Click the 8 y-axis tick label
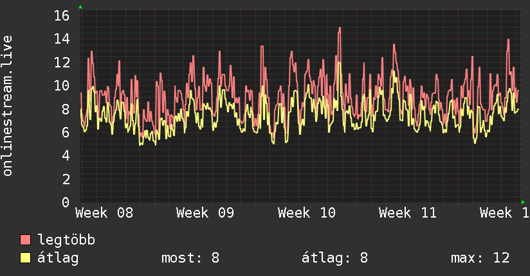The height and width of the screenshot is (276, 530). [x=66, y=109]
